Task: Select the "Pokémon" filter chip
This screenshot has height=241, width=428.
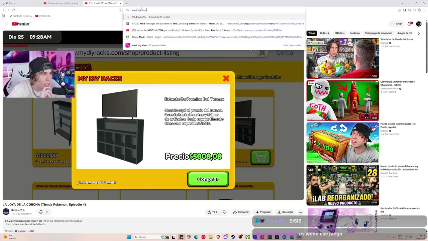Action: click(354, 33)
